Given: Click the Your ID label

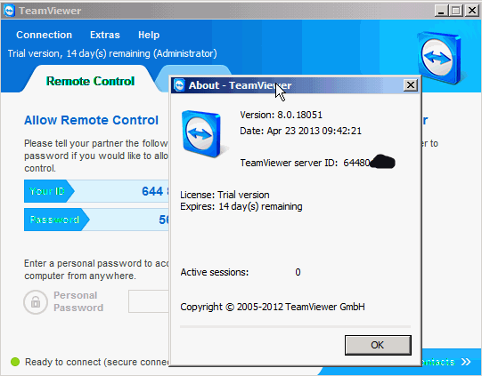Looking at the screenshot, I should [x=47, y=191].
